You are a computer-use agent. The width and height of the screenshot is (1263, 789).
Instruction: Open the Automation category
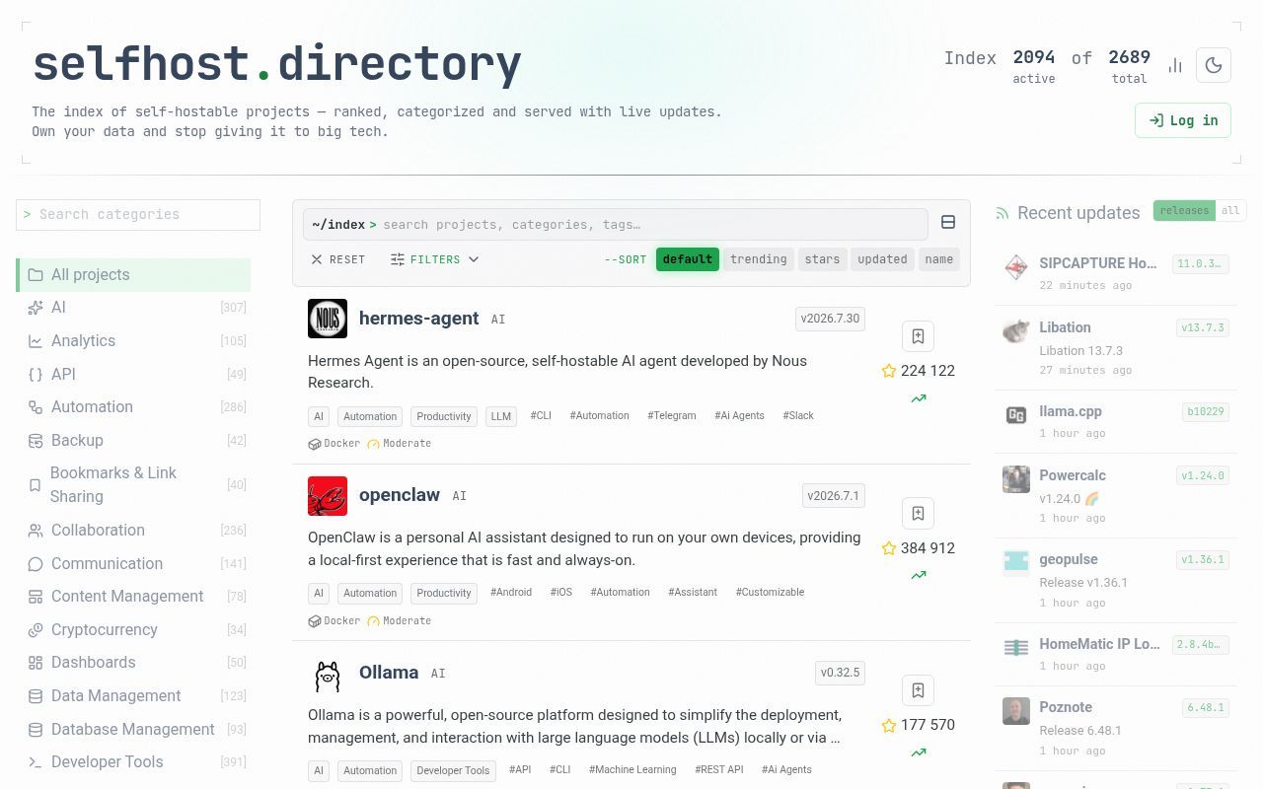133,406
